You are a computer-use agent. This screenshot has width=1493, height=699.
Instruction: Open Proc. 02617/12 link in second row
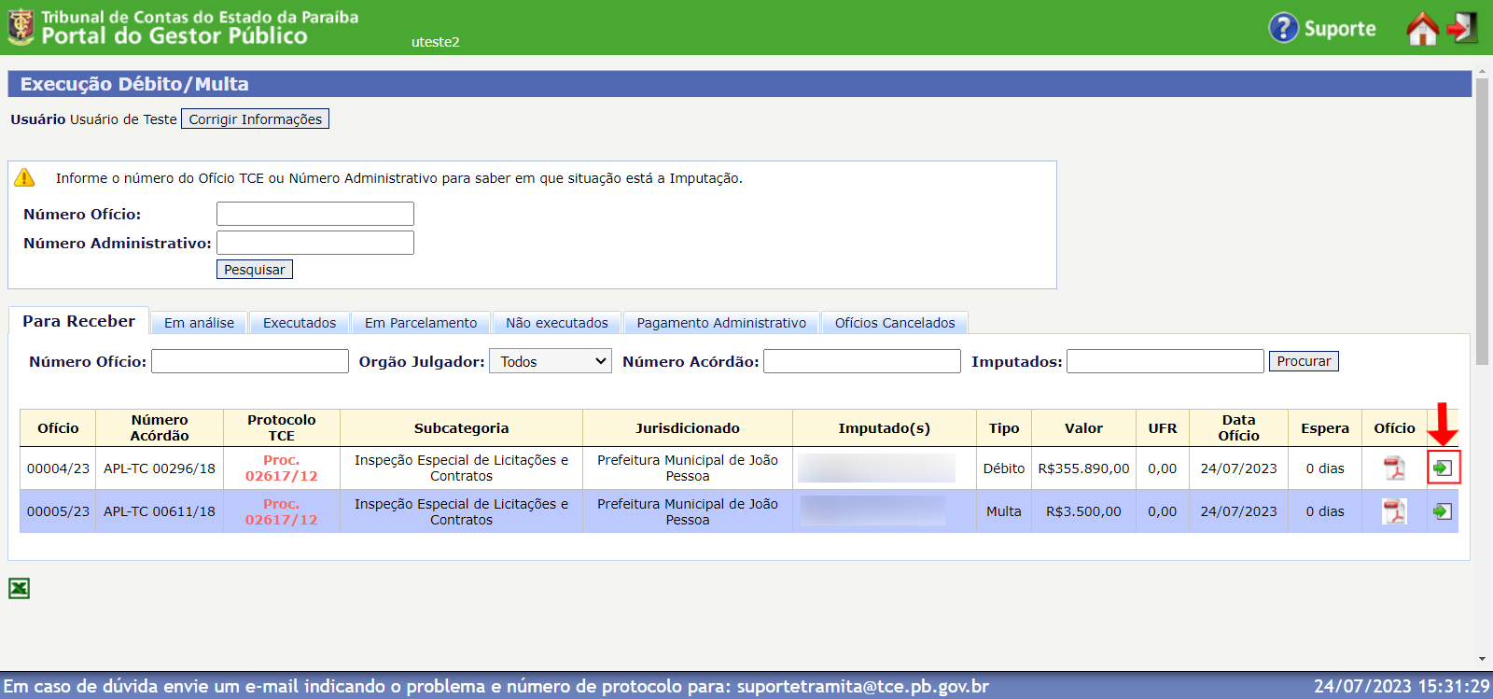pyautogui.click(x=281, y=511)
